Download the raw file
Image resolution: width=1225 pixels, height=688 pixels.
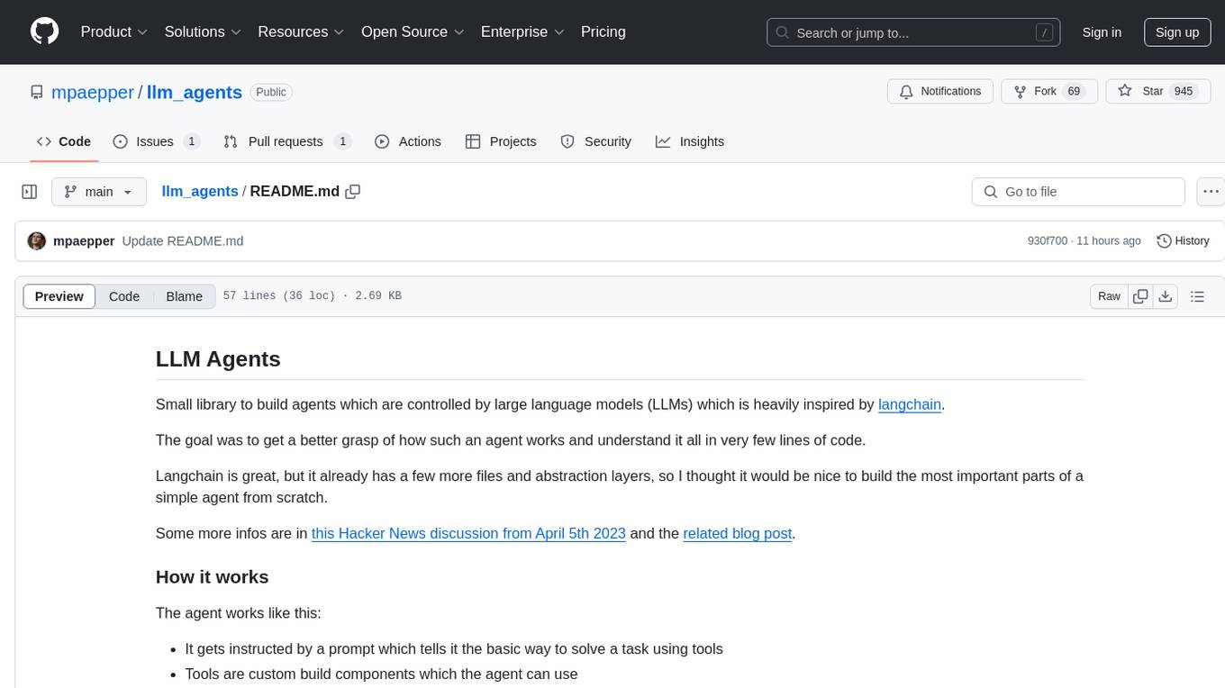[x=1165, y=296]
